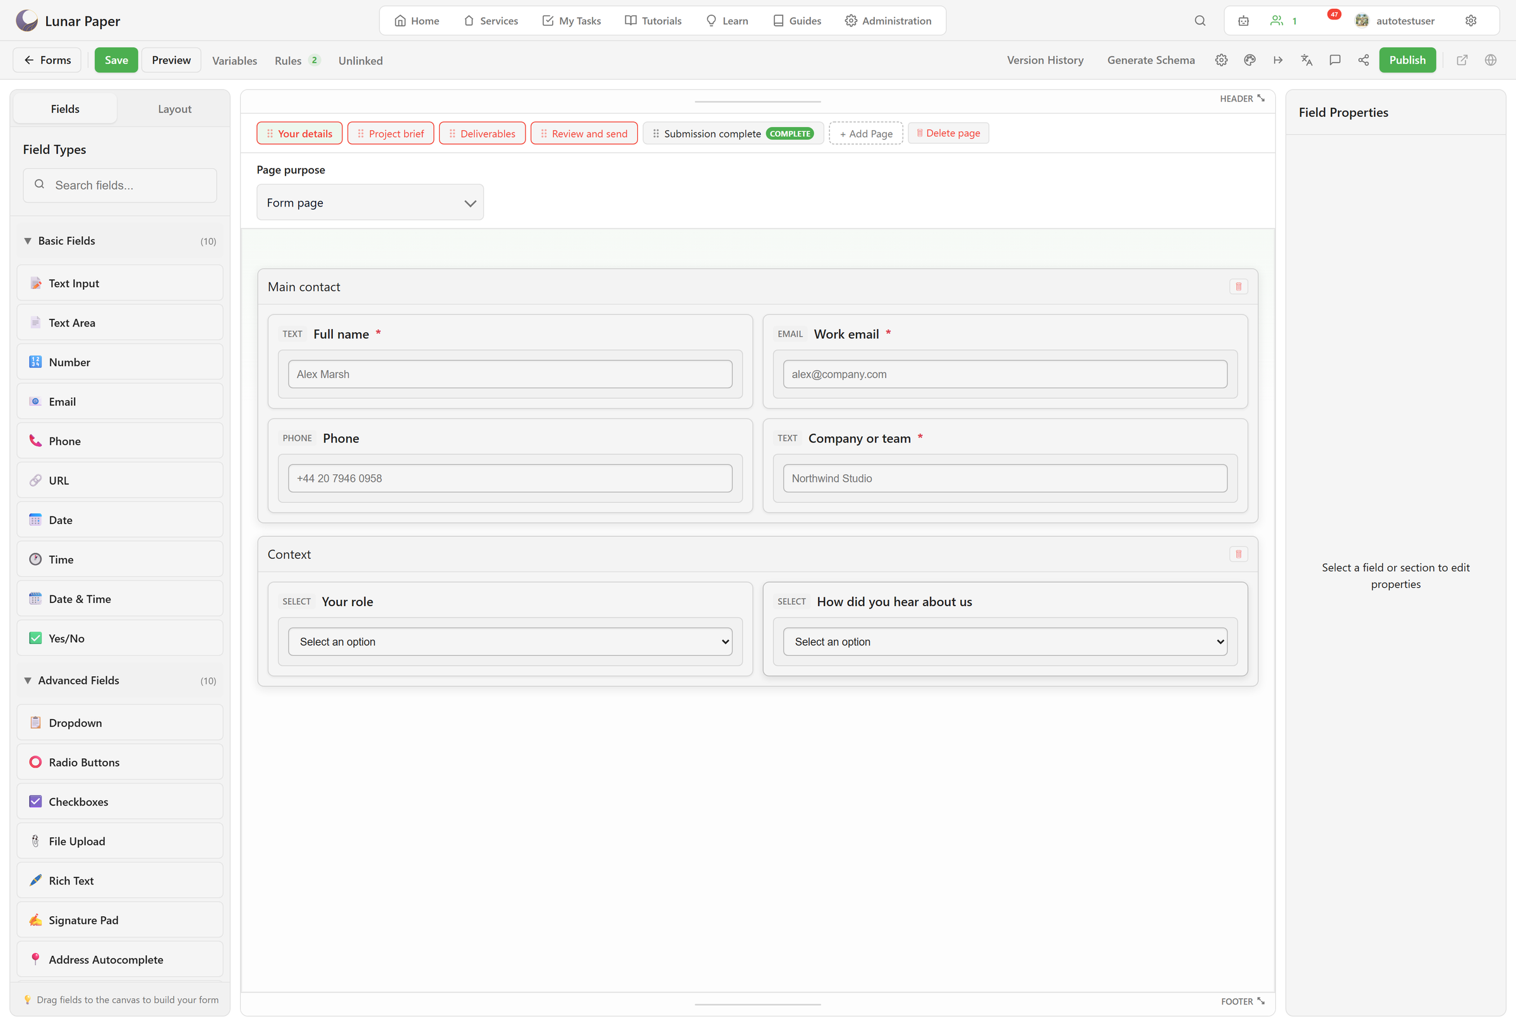The height and width of the screenshot is (1026, 1516).
Task: Open the Administration menu item
Action: pyautogui.click(x=888, y=21)
